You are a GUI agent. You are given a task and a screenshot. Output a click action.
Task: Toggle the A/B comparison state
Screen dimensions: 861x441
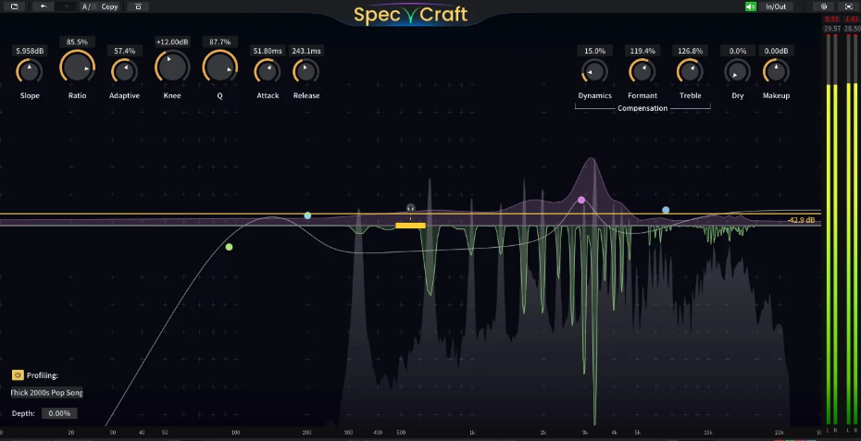[88, 6]
